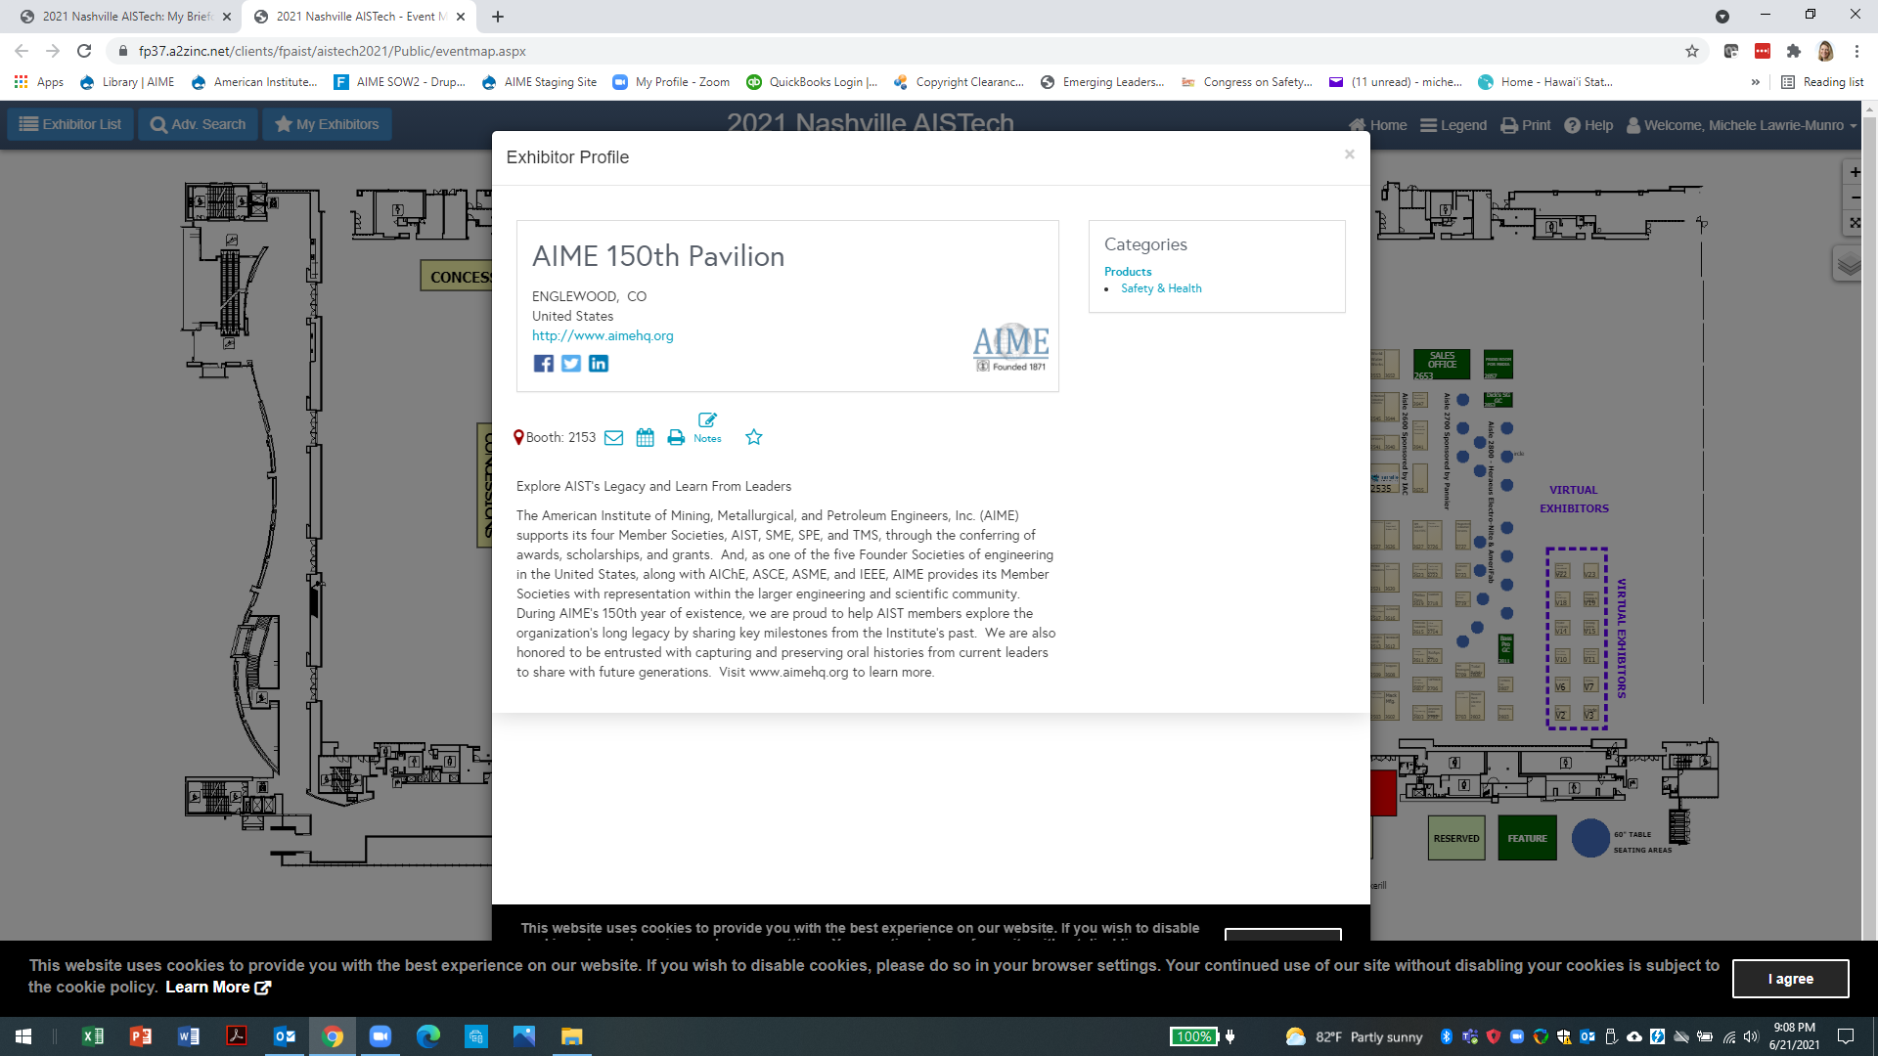This screenshot has height=1056, width=1878.
Task: Open Excel from the taskbar
Action: 93,1036
